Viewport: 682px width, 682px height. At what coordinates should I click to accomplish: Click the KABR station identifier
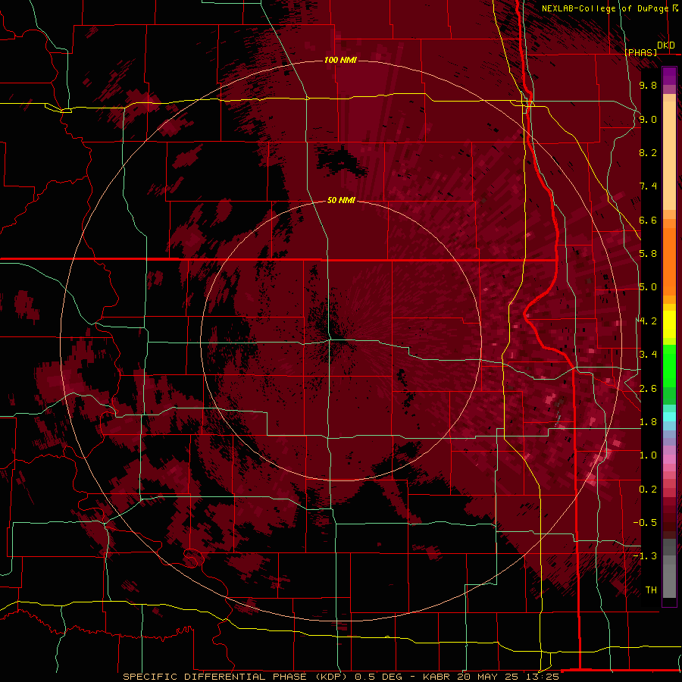point(436,677)
